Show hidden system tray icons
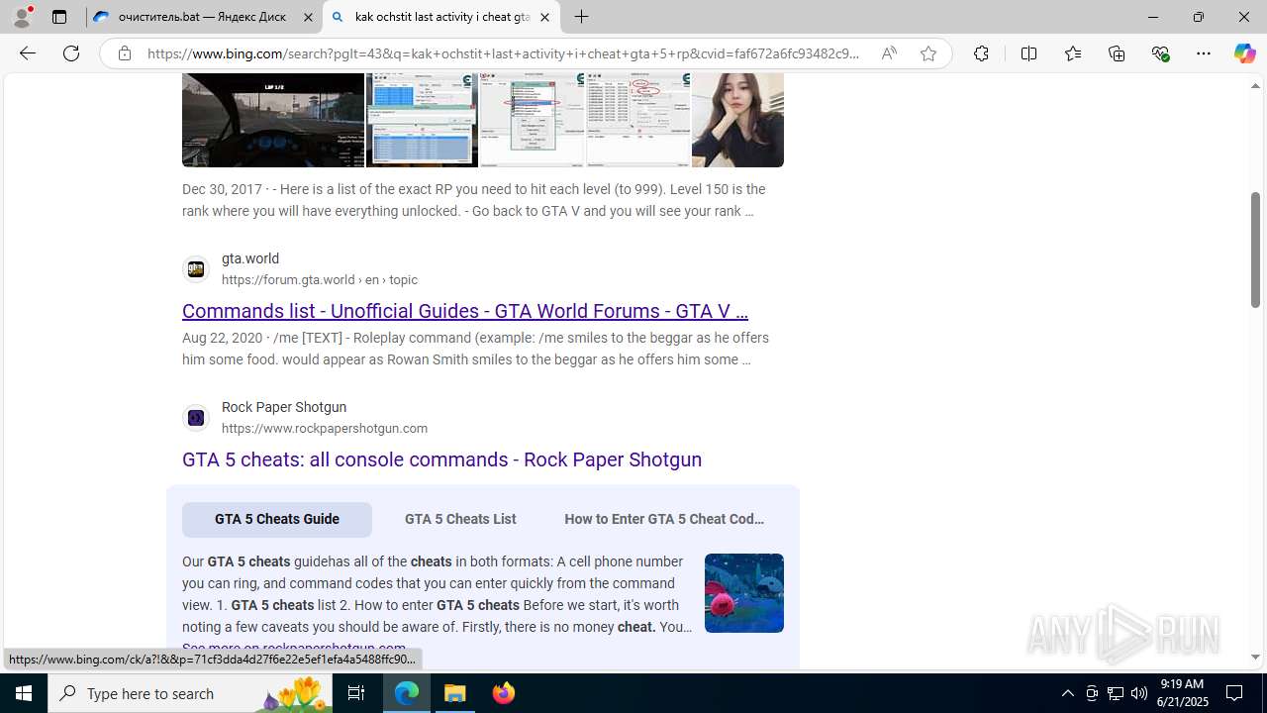 pyautogui.click(x=1067, y=693)
